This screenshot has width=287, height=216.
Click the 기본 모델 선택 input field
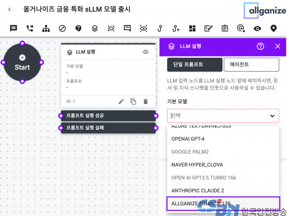click(223, 116)
